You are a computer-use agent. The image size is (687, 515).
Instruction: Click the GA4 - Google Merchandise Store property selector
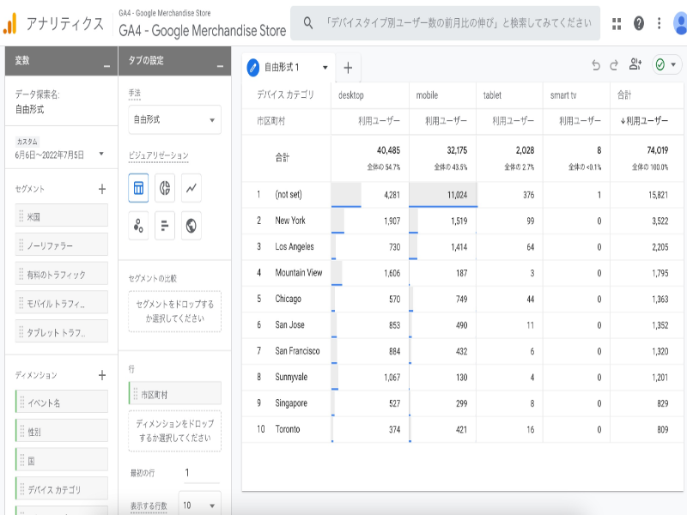(x=202, y=24)
